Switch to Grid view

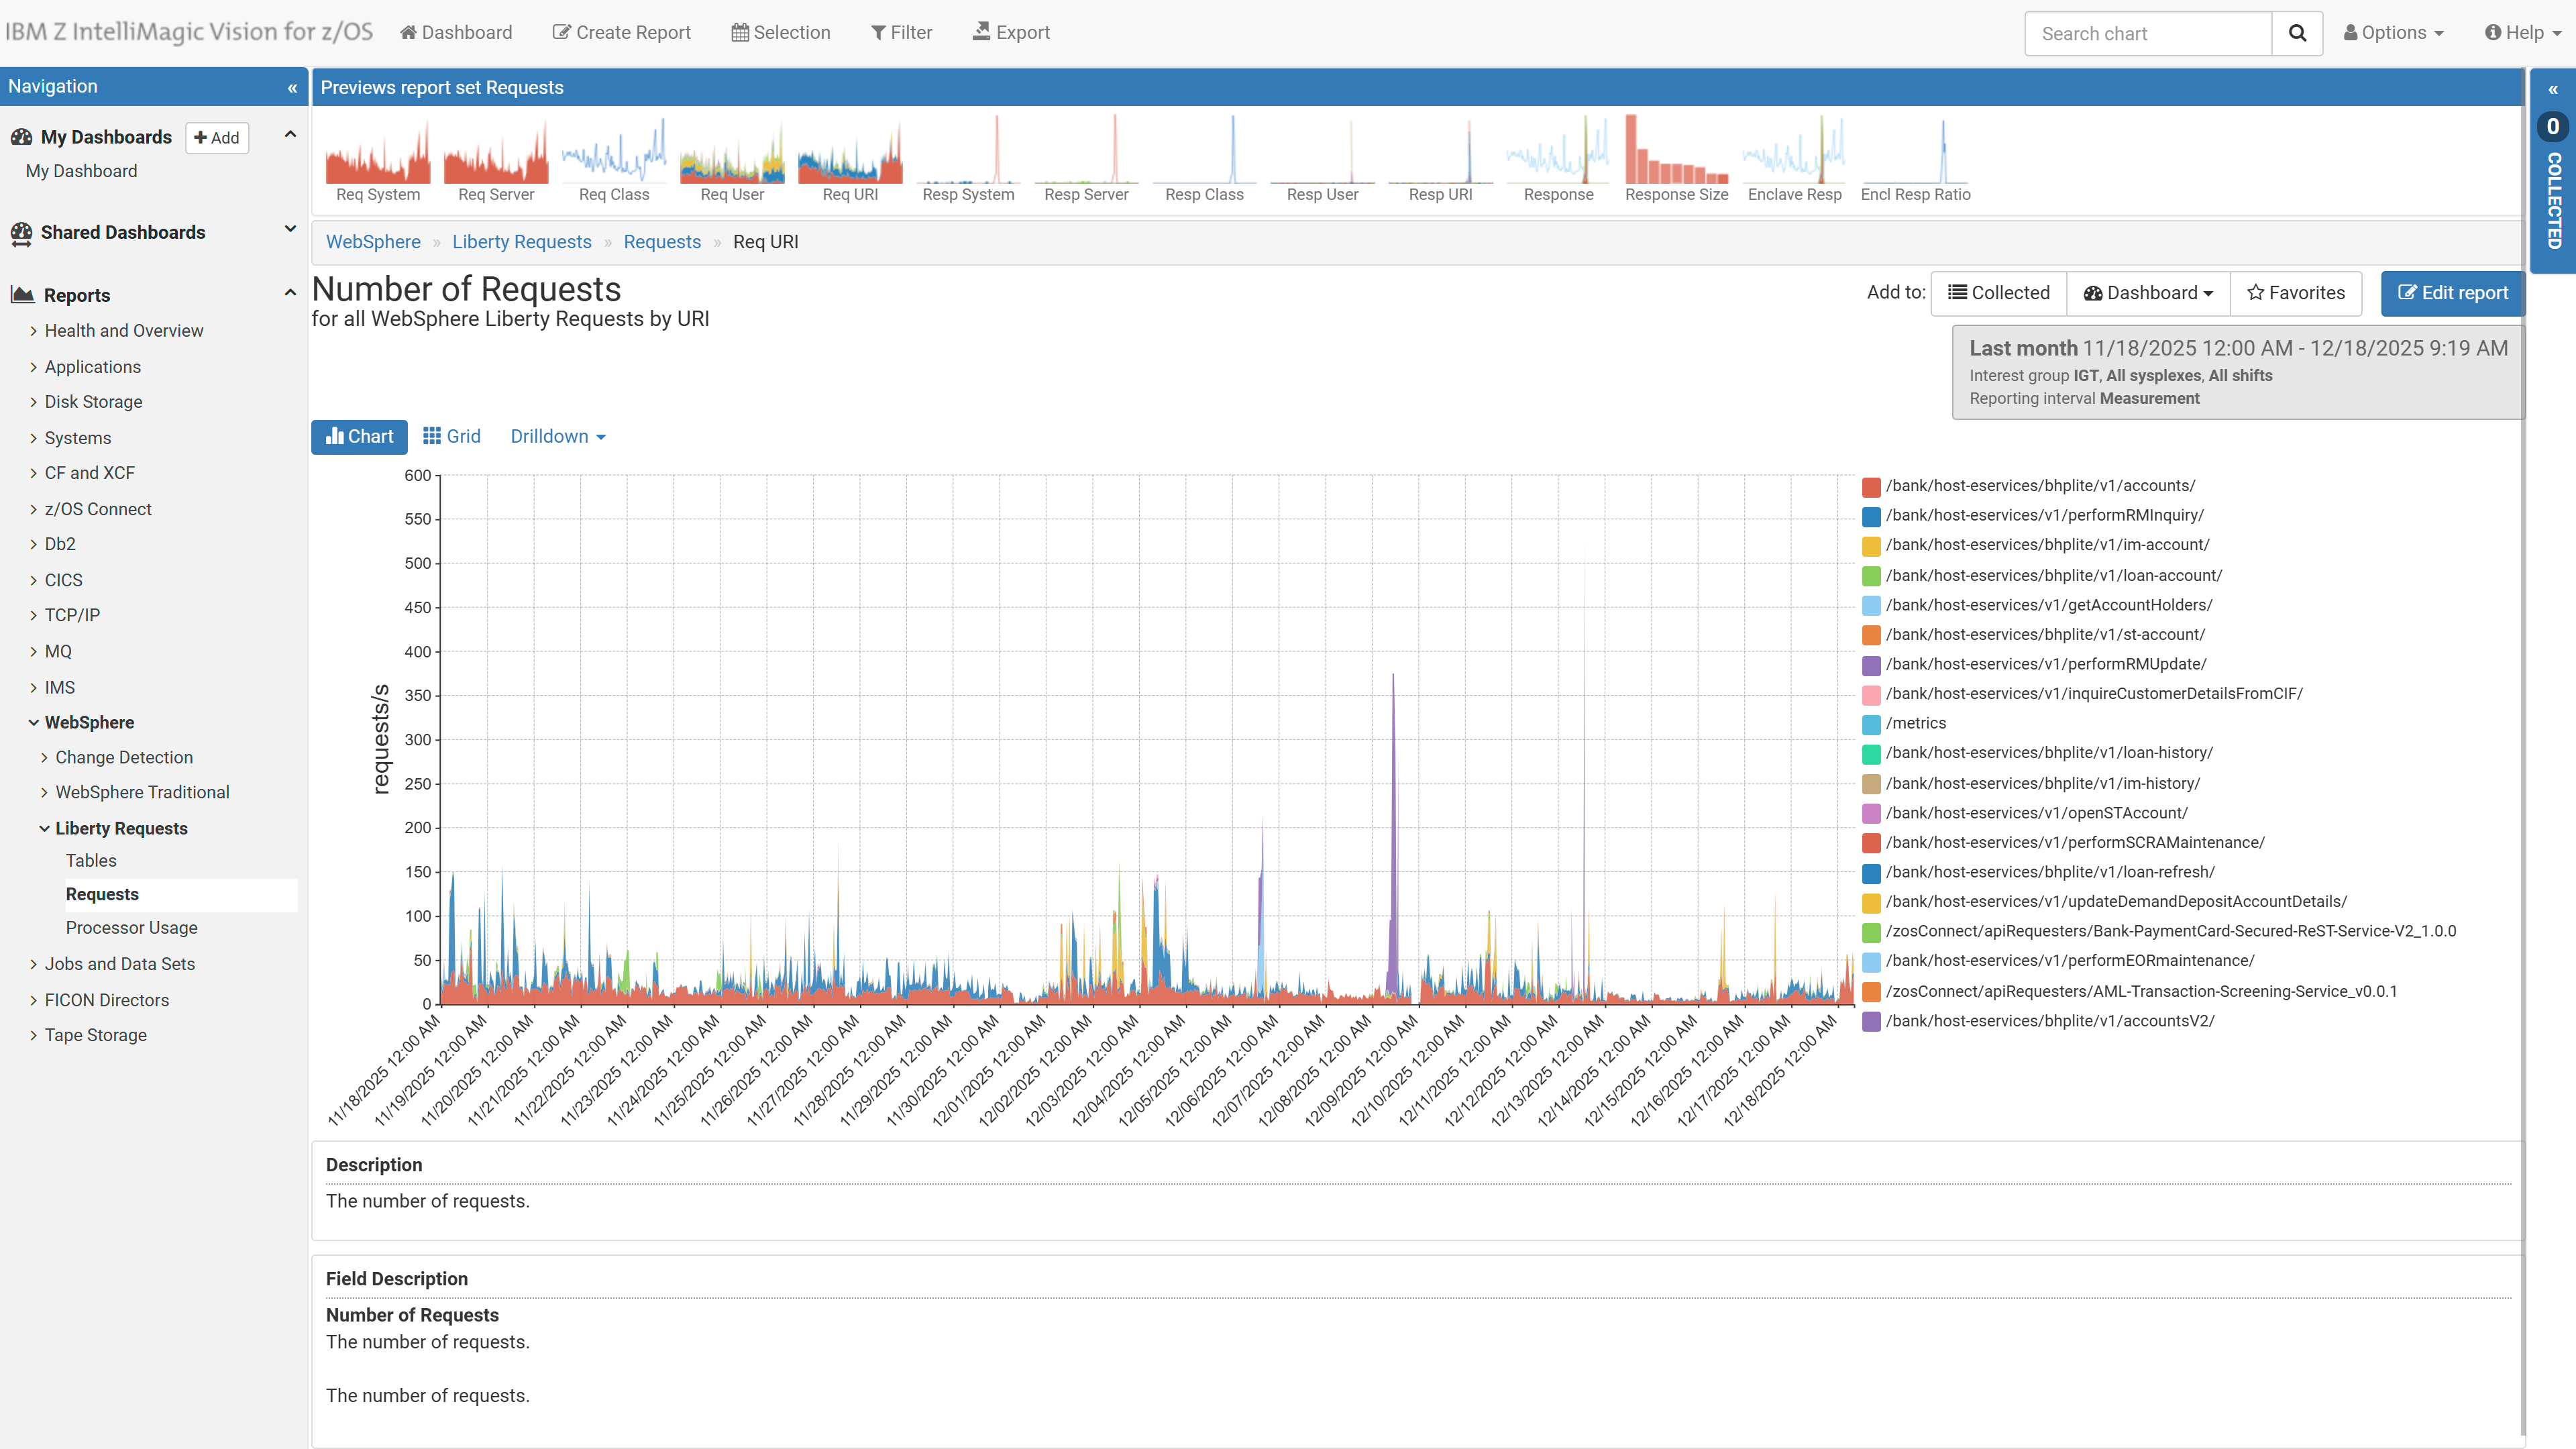click(451, 437)
